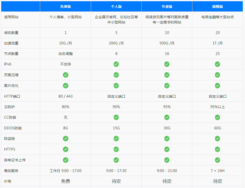Click the 防盗链 checkmark under 个人版
Viewport: 245px width, 188px height.
pos(116,139)
